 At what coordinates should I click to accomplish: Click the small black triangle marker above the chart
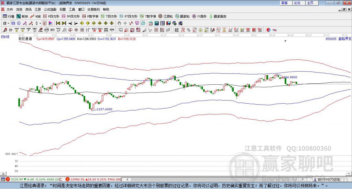pyautogui.click(x=285, y=41)
